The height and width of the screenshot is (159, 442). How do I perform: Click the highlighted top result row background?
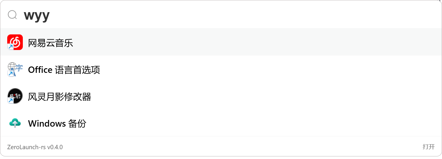pyautogui.click(x=231, y=42)
